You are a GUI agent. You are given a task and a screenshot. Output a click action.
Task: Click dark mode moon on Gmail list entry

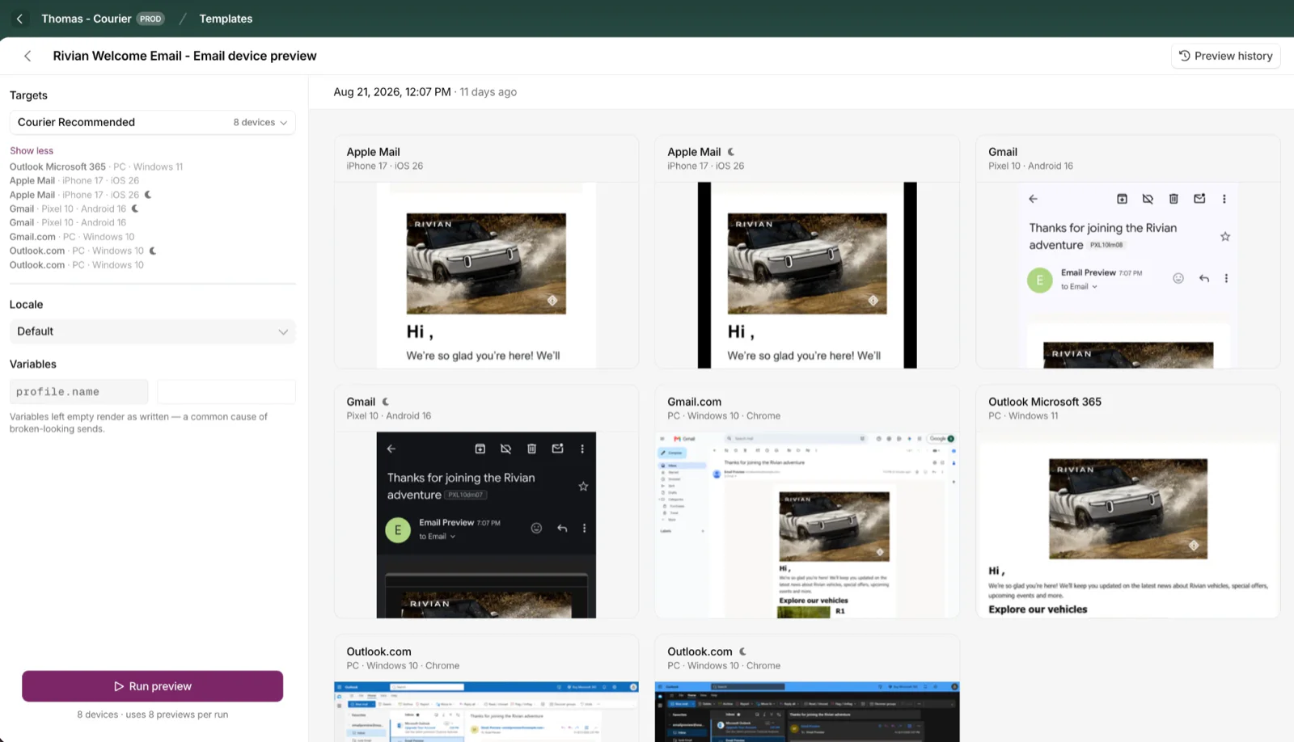coord(135,209)
